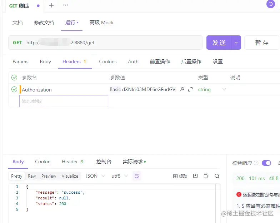Open the 控制台 tab

(104, 162)
